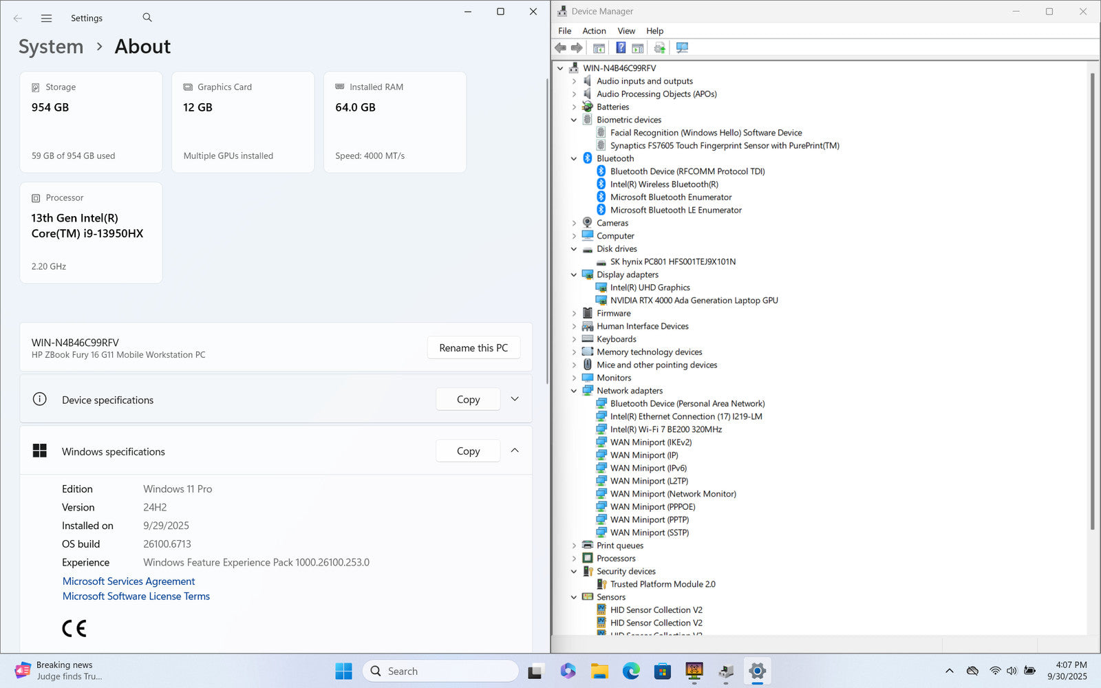
Task: Collapse the Network adapters node
Action: (574, 391)
